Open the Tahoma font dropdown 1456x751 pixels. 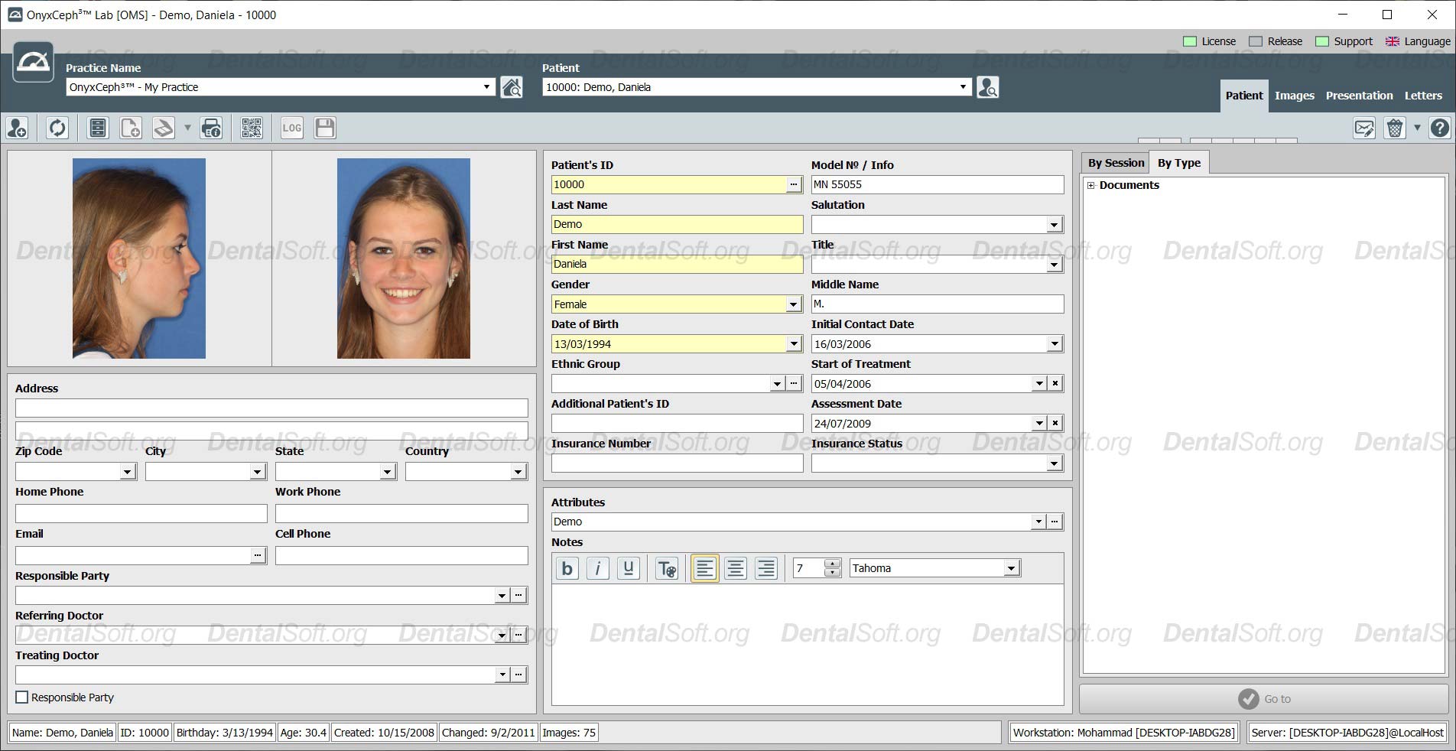tap(1011, 568)
